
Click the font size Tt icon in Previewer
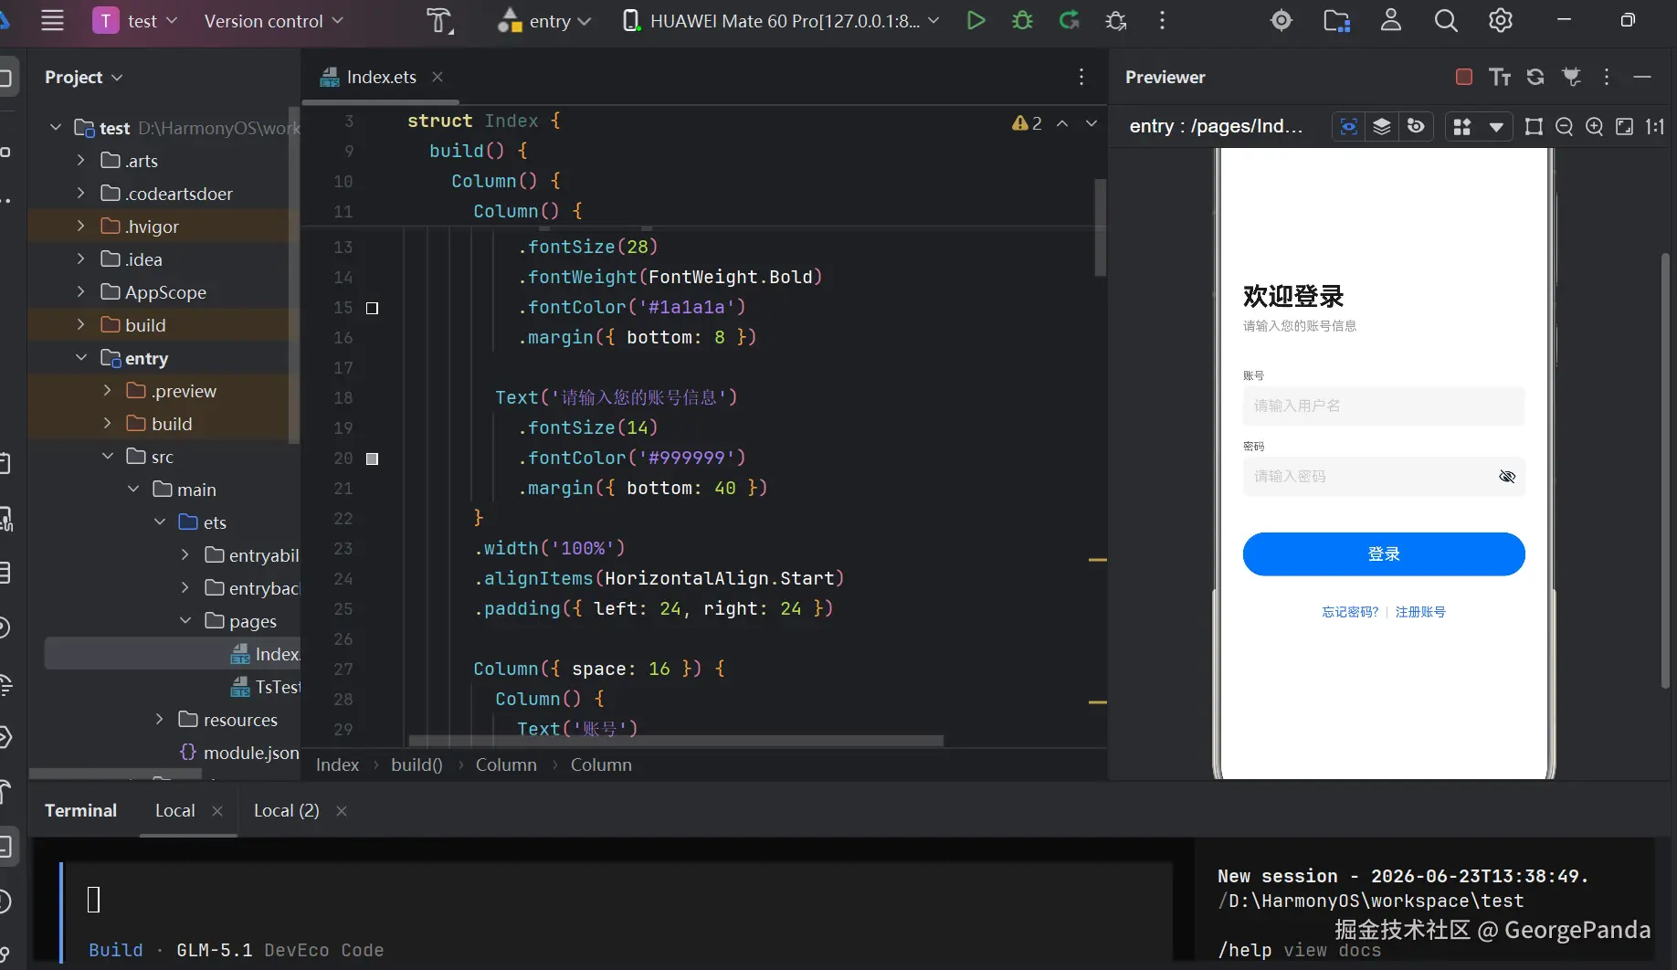tap(1500, 77)
